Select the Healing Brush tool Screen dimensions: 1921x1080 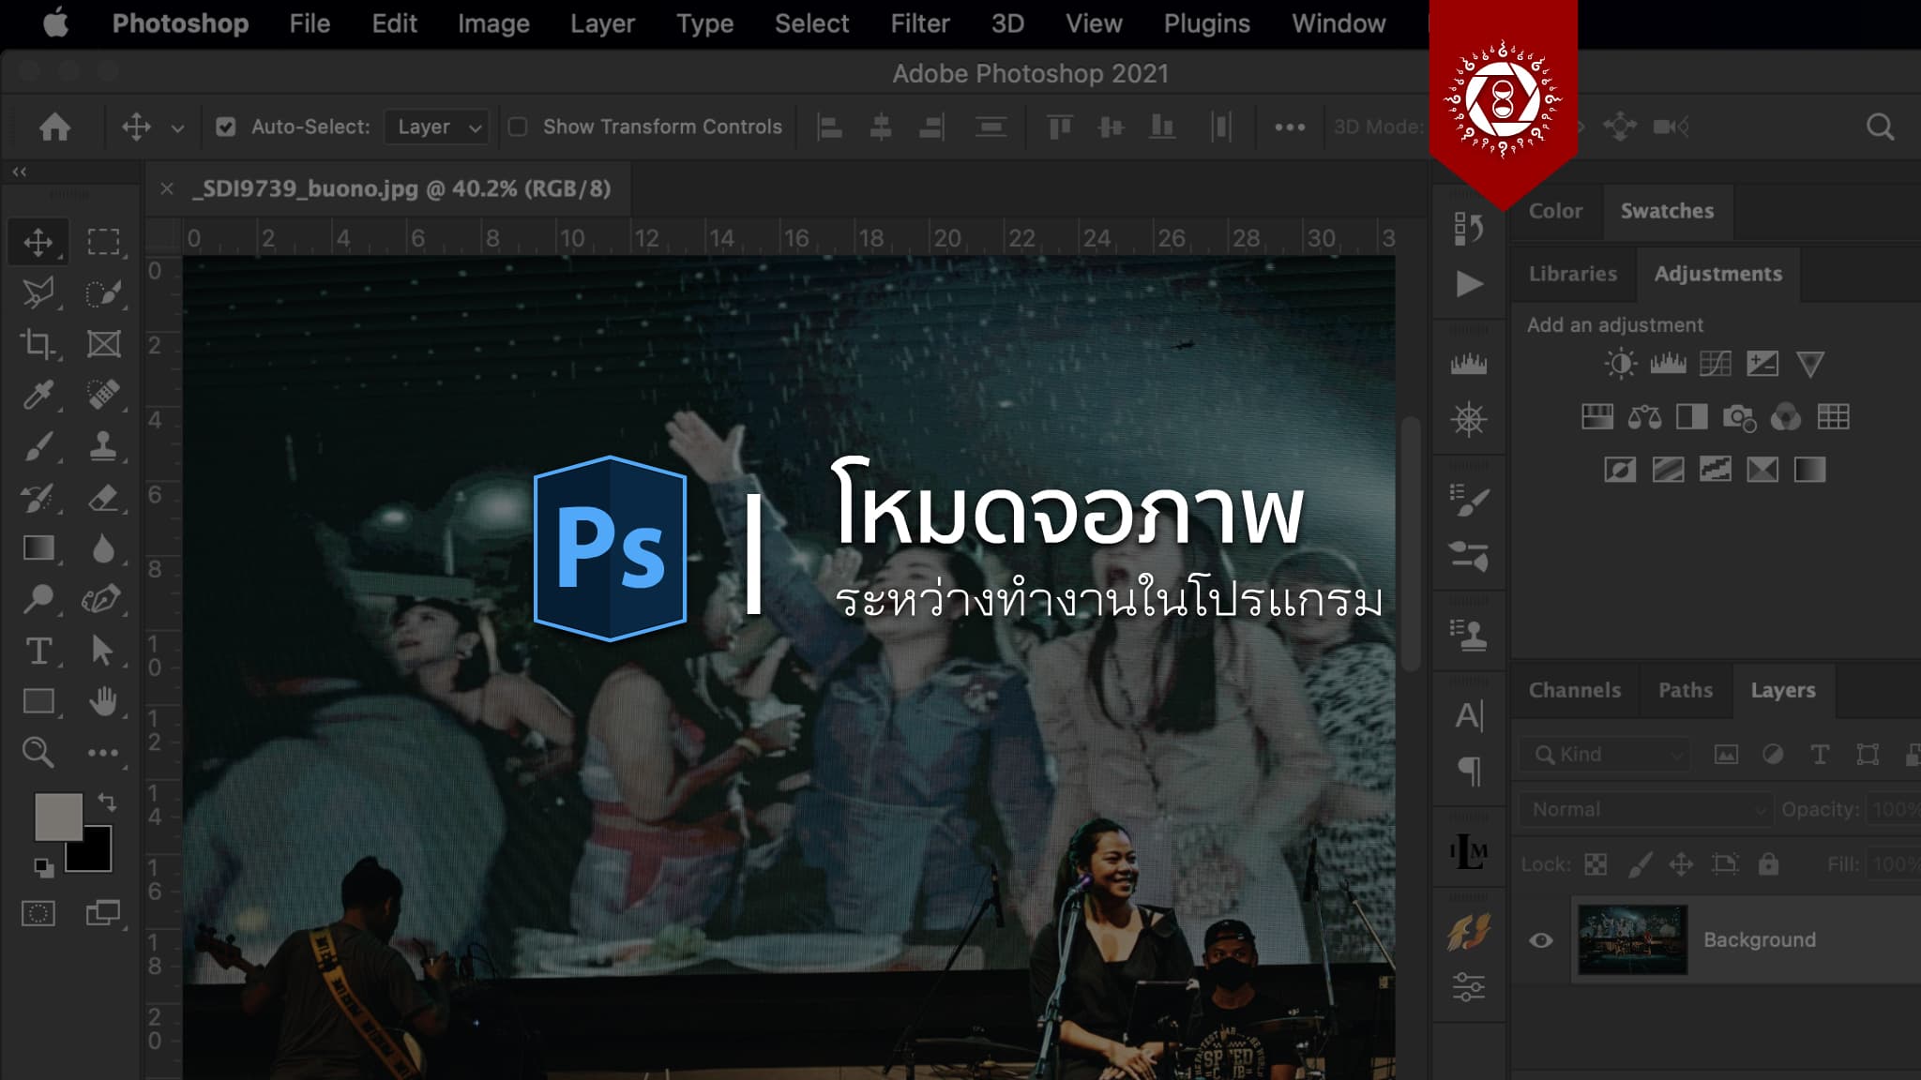pyautogui.click(x=103, y=395)
